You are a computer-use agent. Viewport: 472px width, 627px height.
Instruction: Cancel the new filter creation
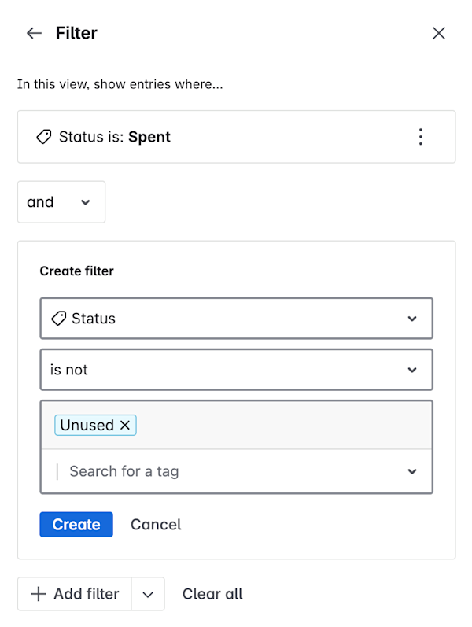(x=156, y=524)
